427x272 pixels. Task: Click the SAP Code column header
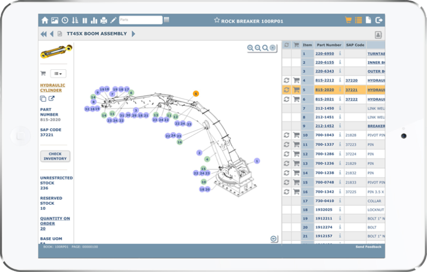(354, 45)
